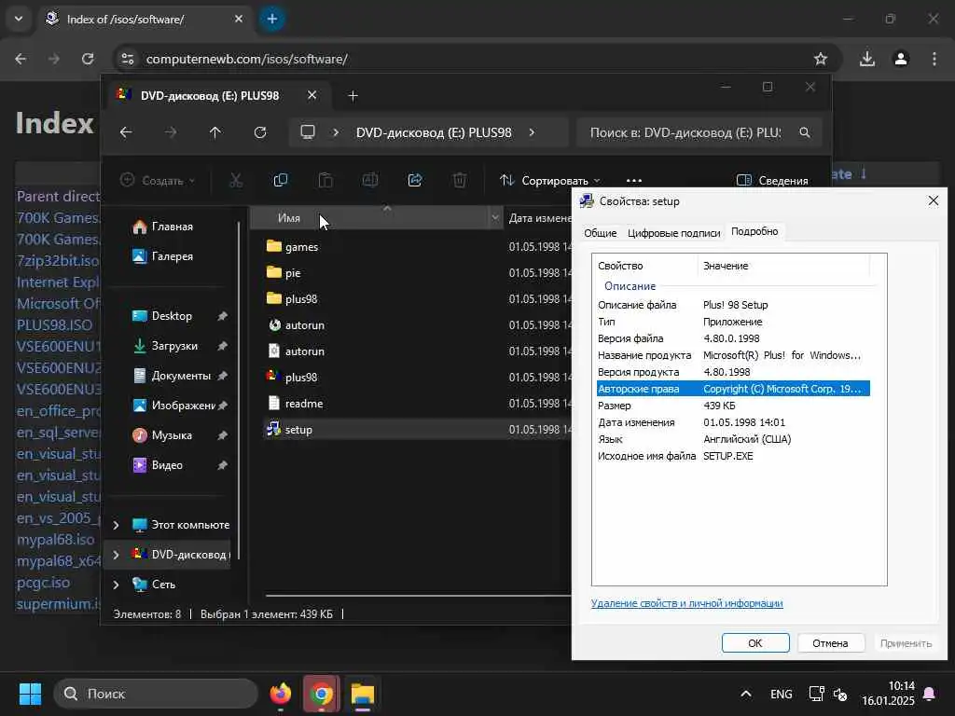The image size is (955, 716).
Task: Open Chrome three-dot menu
Action: click(934, 59)
